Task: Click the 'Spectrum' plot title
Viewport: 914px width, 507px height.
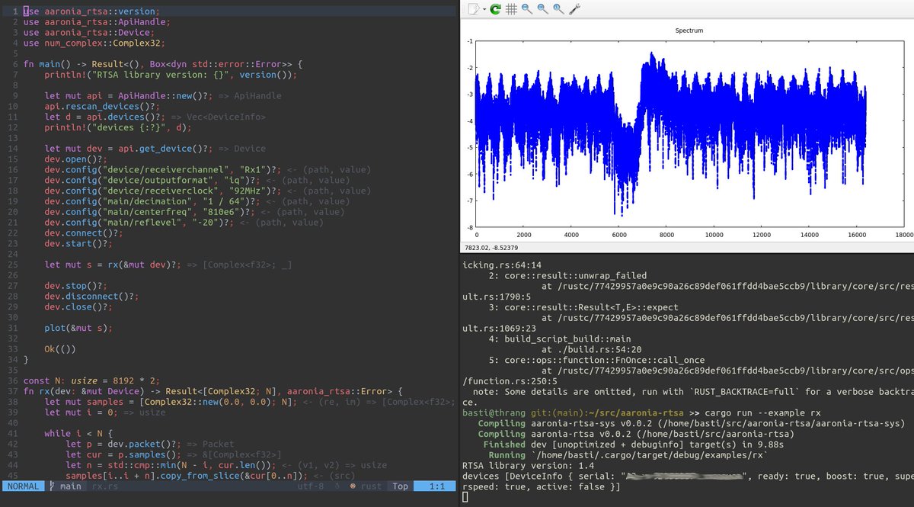Action: pyautogui.click(x=689, y=30)
